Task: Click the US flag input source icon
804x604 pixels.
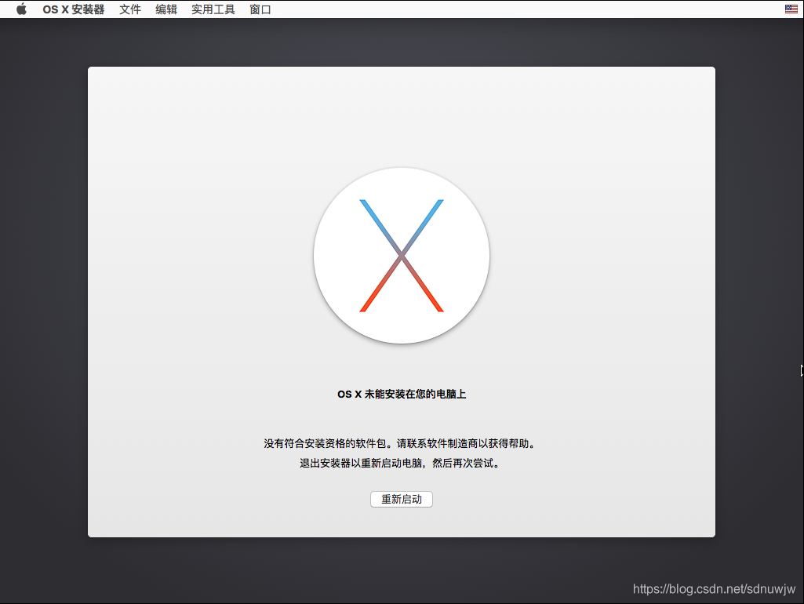Action: point(791,9)
